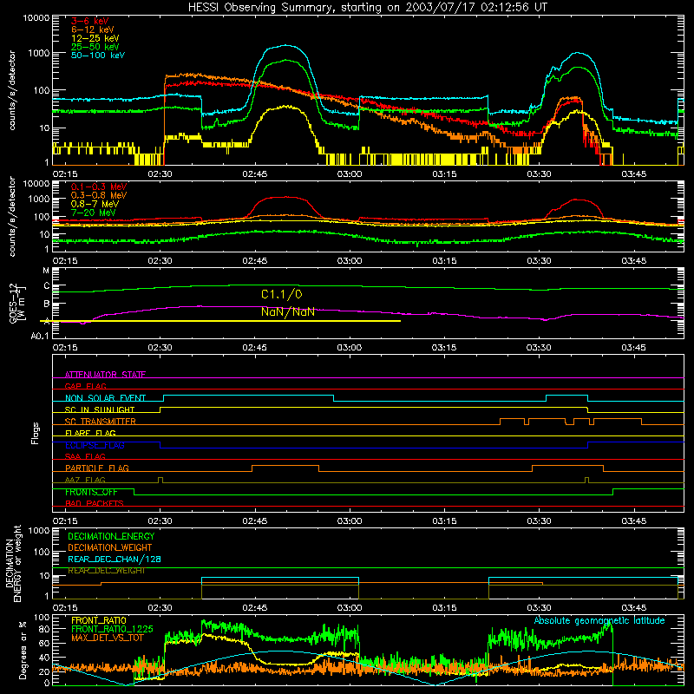Click the 'Flags' axis label
Viewport: 694px width, 694px height.
[x=36, y=433]
